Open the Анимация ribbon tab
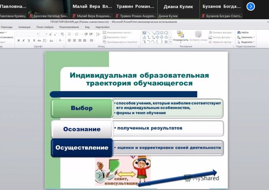This screenshot has width=269, height=190. (24, 27)
